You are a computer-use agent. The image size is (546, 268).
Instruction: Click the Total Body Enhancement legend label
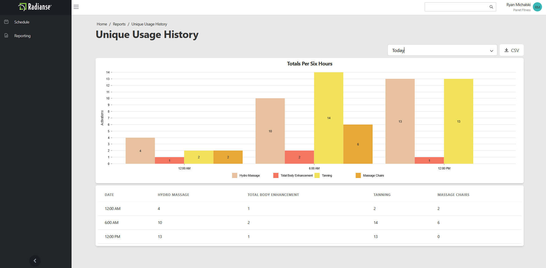296,175
